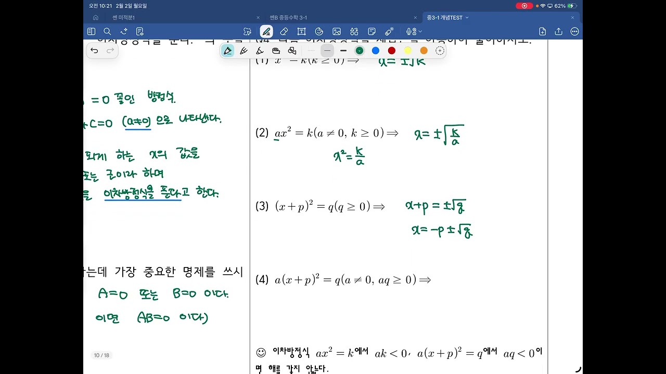Screen dimensions: 666x374
Task: Tap the handwritten 'AB=0 이다)' line
Action: [x=173, y=318]
